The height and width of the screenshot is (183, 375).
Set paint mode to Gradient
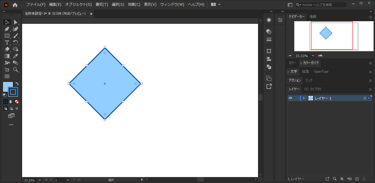[11, 102]
